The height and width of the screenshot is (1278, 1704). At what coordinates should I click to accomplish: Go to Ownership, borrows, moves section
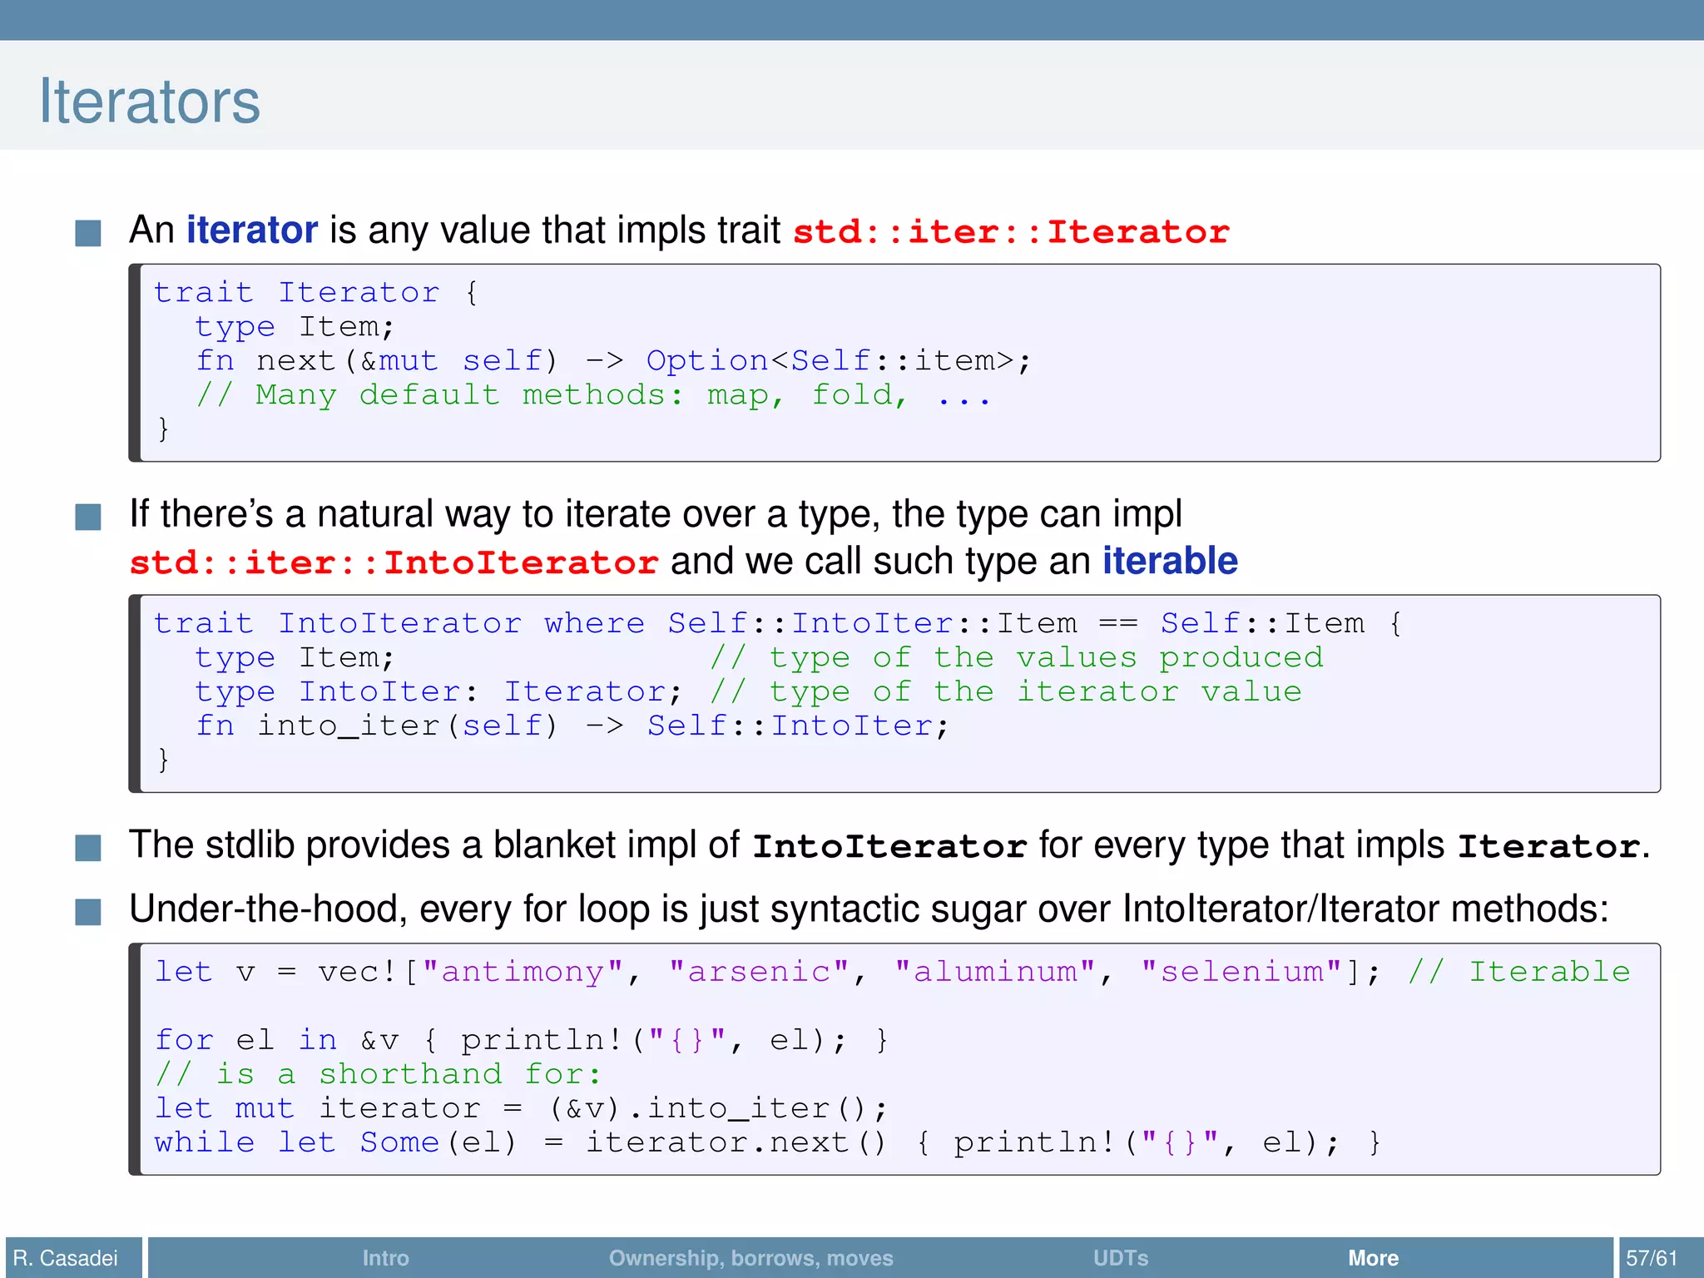point(750,1257)
